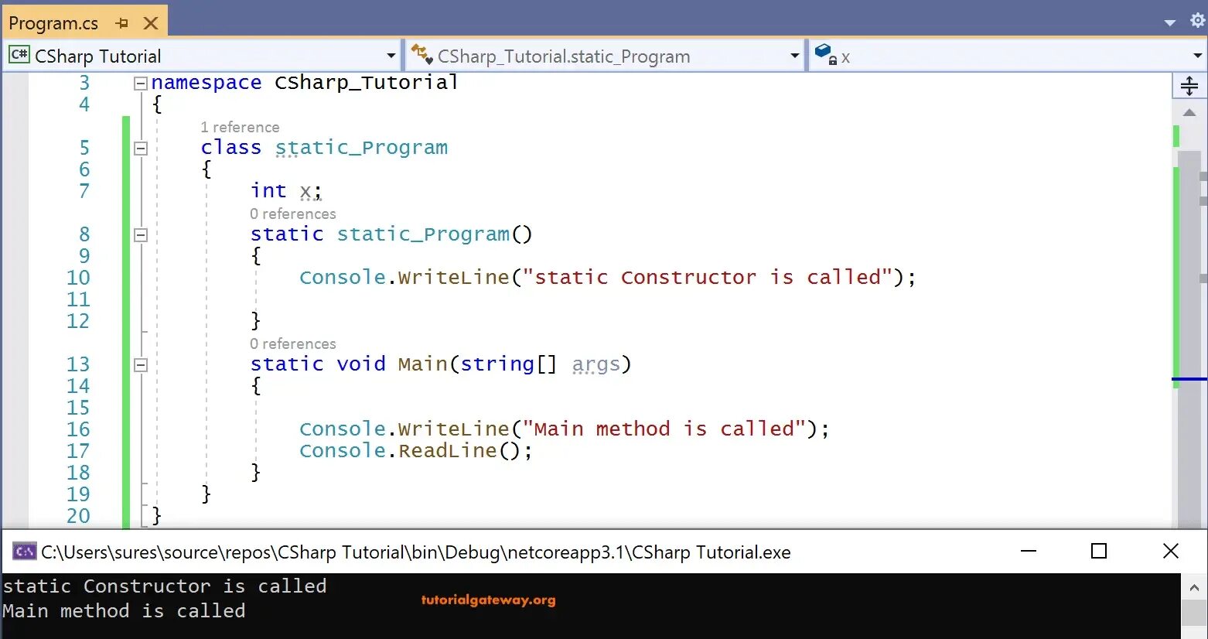
Task: Click the horizontal split editor icon
Action: tap(1189, 85)
